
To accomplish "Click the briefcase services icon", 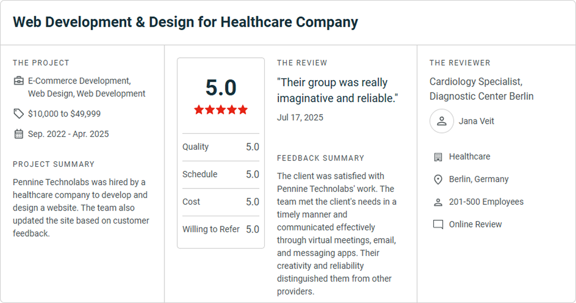I will (19, 81).
